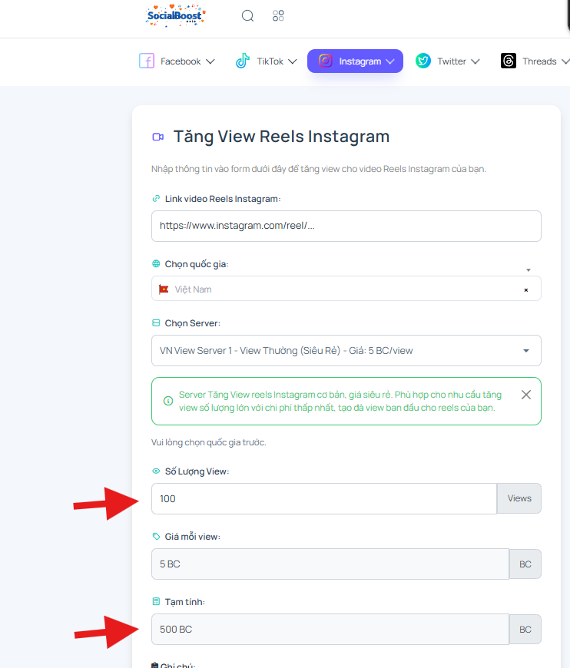Click the Threads icon

coord(509,61)
